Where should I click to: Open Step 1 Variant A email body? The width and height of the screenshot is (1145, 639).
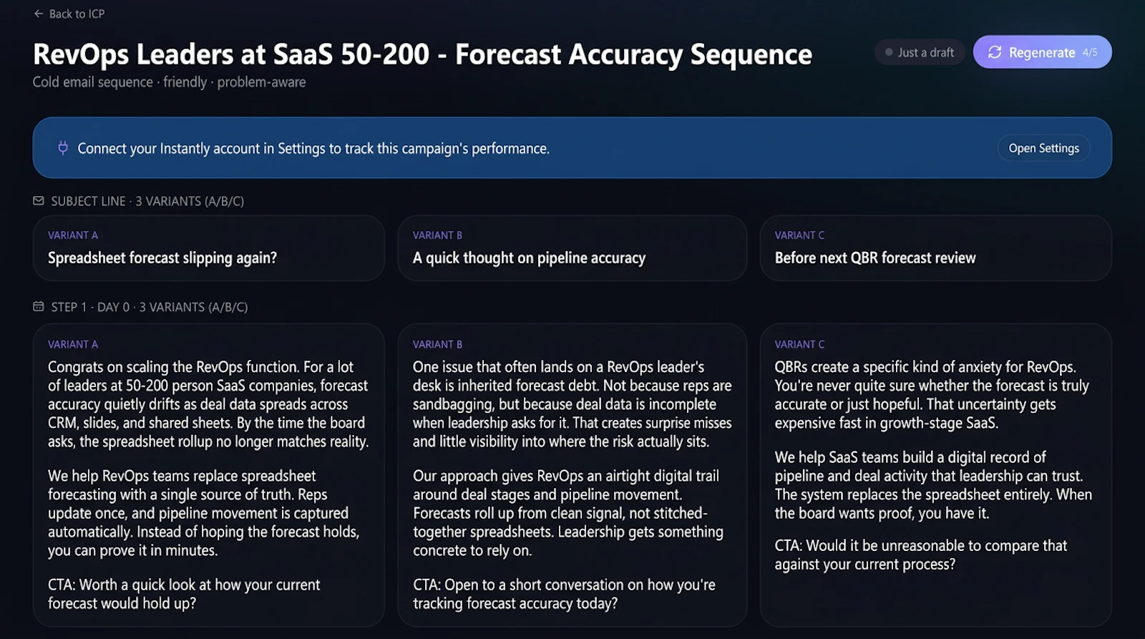pyautogui.click(x=208, y=475)
